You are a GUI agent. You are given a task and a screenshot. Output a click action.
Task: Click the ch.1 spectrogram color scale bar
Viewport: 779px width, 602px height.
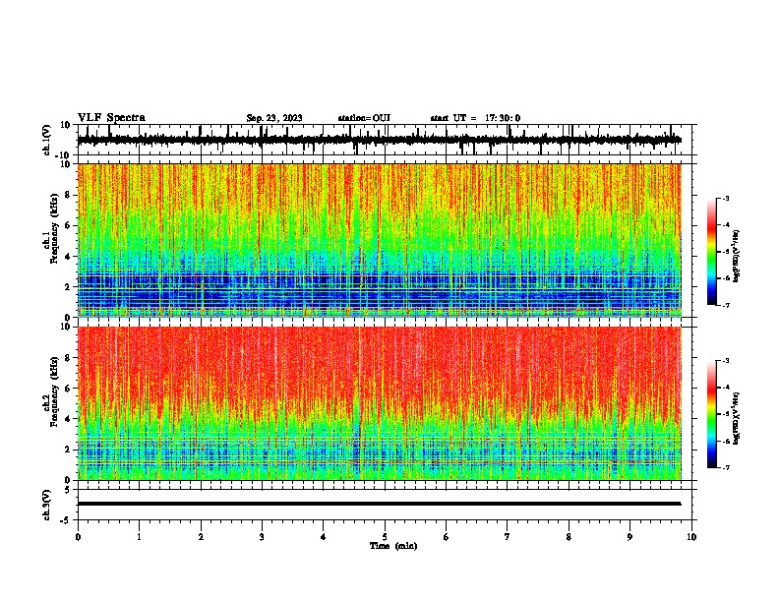[711, 251]
